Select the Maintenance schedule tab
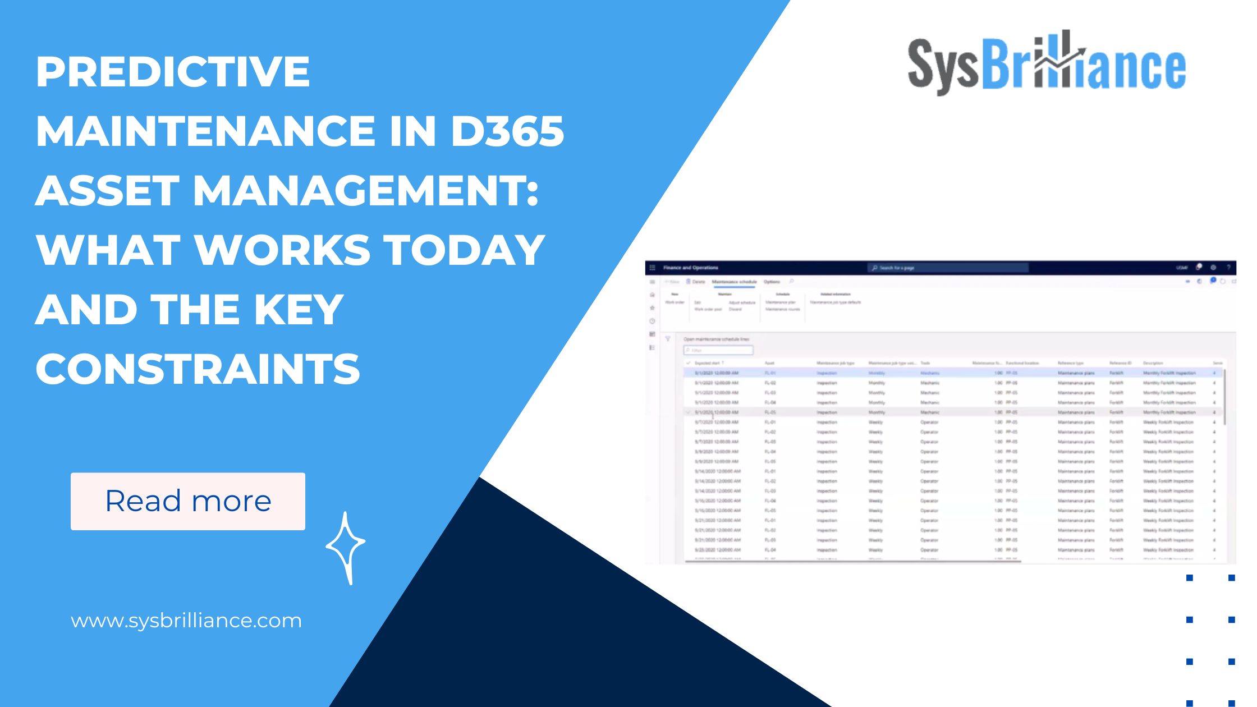This screenshot has width=1257, height=707. (x=735, y=281)
